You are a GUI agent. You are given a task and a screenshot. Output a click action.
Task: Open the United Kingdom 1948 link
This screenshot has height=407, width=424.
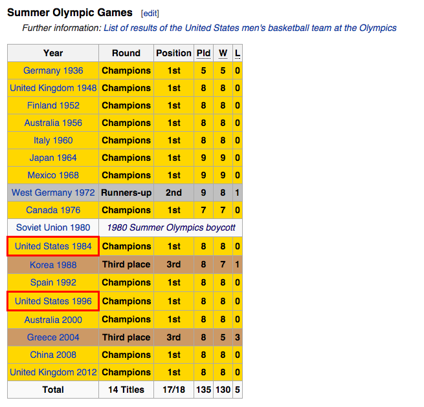[x=53, y=88]
